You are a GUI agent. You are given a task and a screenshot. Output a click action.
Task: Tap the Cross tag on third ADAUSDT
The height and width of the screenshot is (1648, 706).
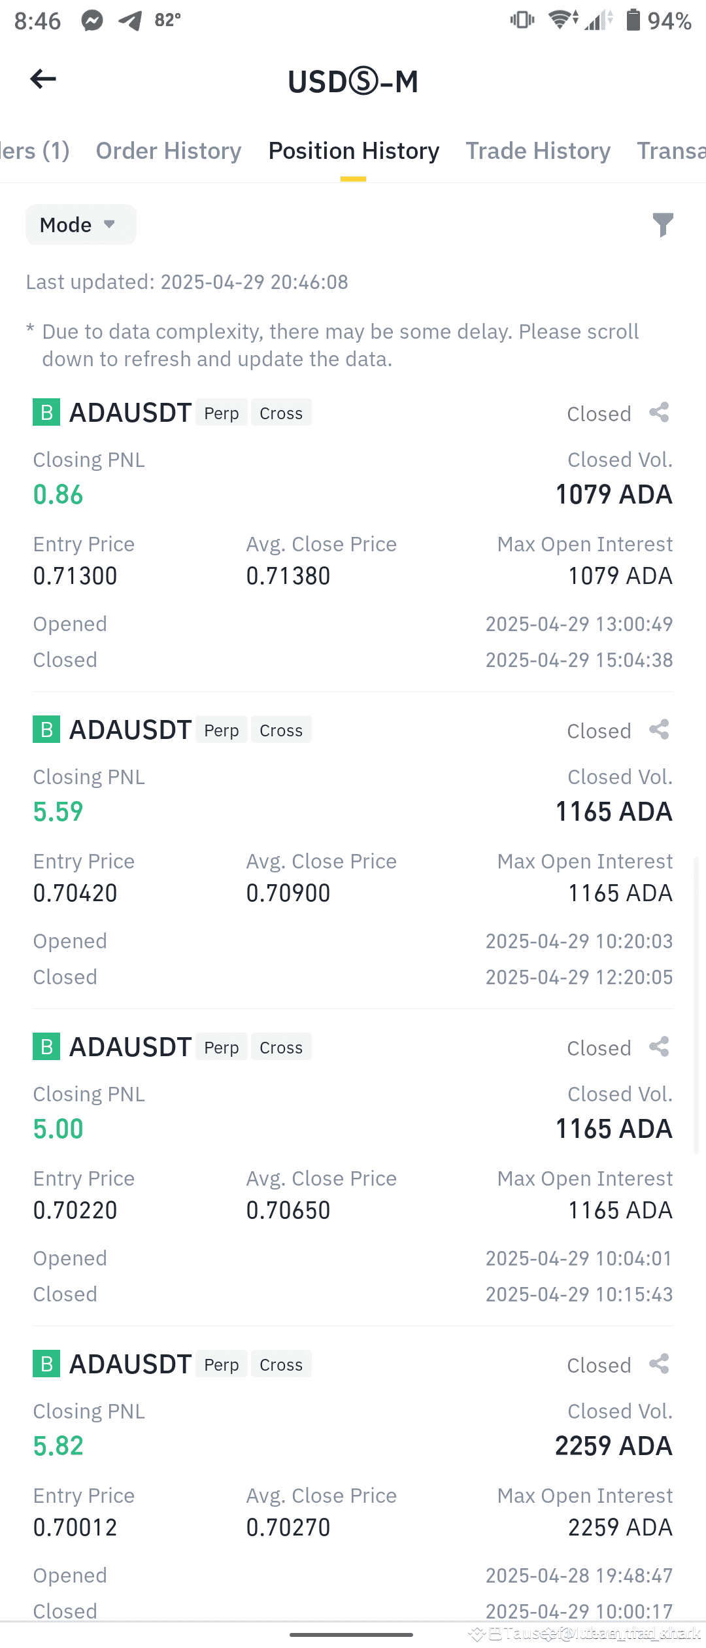(x=281, y=1047)
